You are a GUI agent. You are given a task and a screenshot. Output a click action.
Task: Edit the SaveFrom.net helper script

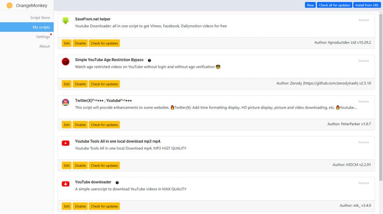67,43
